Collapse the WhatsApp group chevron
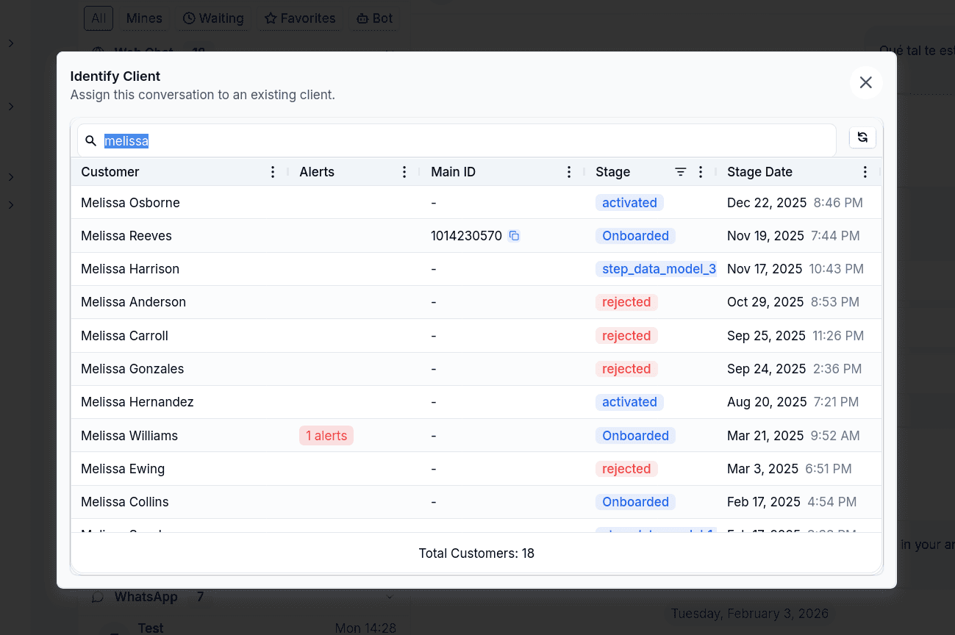Screen dimensions: 955x635 tap(390, 597)
